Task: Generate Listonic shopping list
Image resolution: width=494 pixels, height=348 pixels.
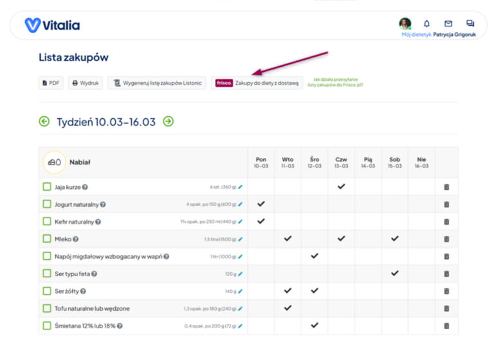Action: coord(157,83)
